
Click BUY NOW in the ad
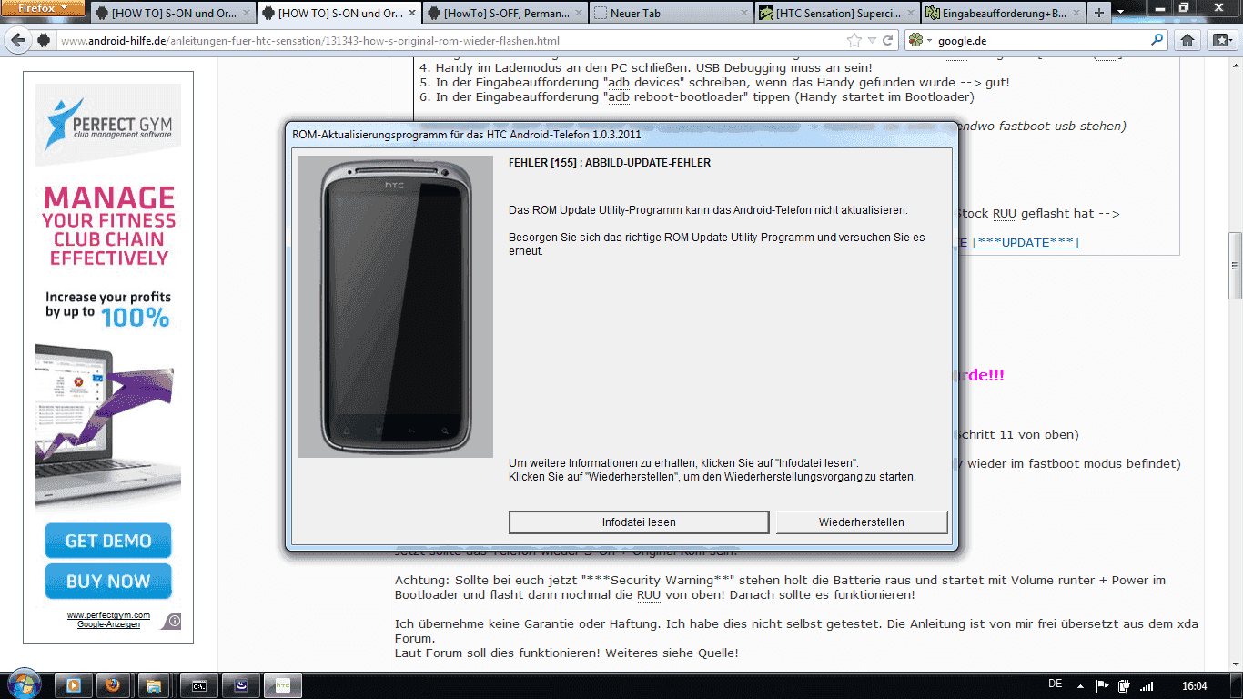(108, 582)
